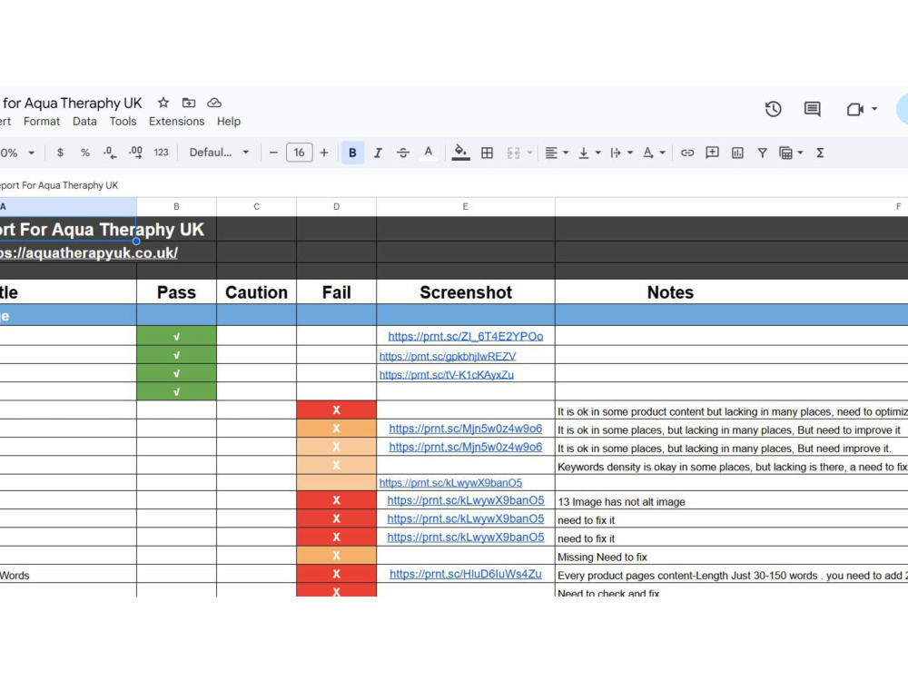This screenshot has height=681, width=908.
Task: Open vertical align dropdown
Action: click(589, 153)
